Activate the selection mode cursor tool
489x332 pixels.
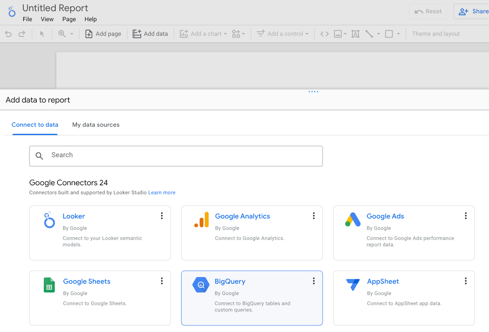42,34
